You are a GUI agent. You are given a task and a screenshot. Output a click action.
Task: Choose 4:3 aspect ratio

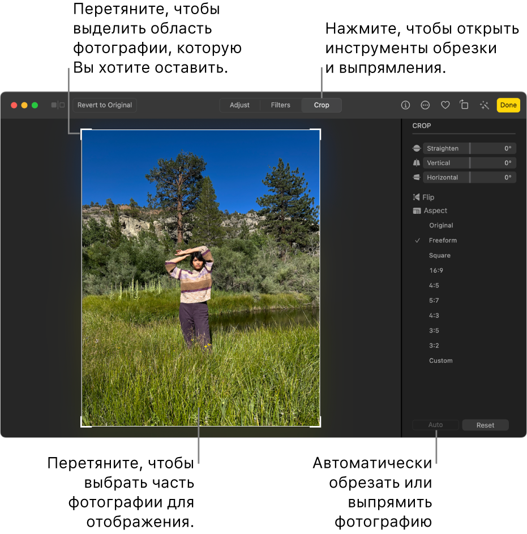pos(434,315)
